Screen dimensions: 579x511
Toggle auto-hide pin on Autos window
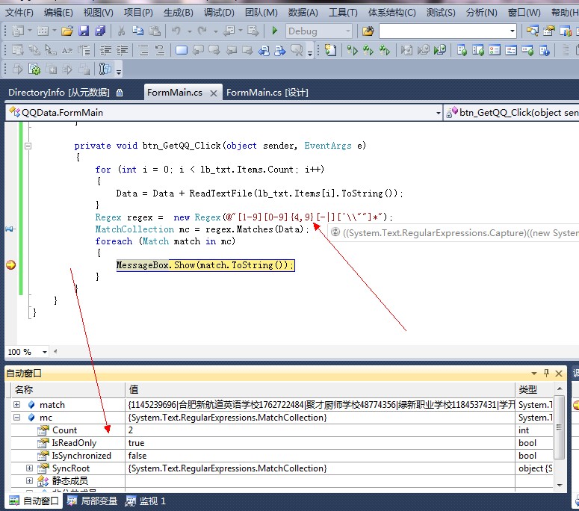coord(546,373)
